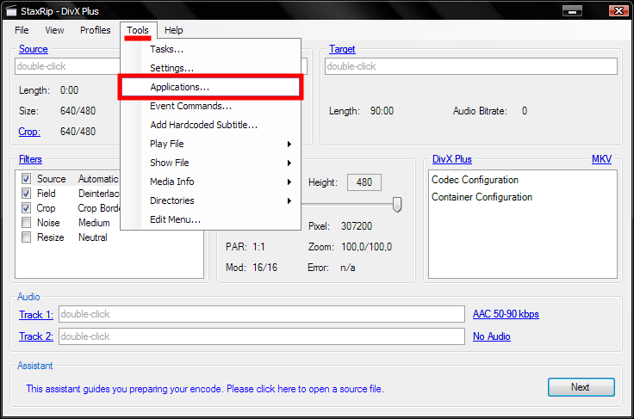Click the Height value field
The image size is (634, 419).
(x=364, y=182)
